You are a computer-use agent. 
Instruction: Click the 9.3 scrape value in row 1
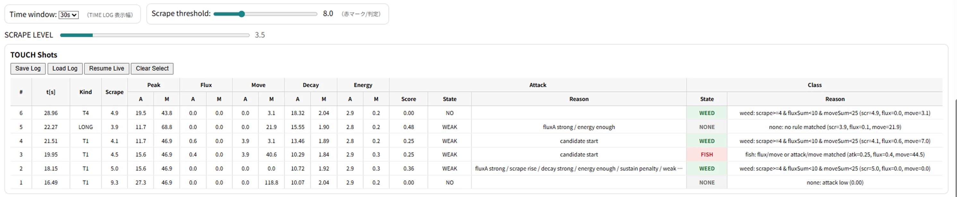point(115,183)
